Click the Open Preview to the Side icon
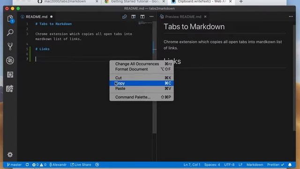This screenshot has height=169, width=300. [134, 17]
